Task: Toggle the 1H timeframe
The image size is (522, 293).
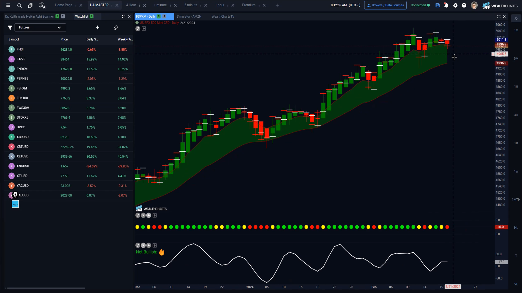Action: (516, 87)
